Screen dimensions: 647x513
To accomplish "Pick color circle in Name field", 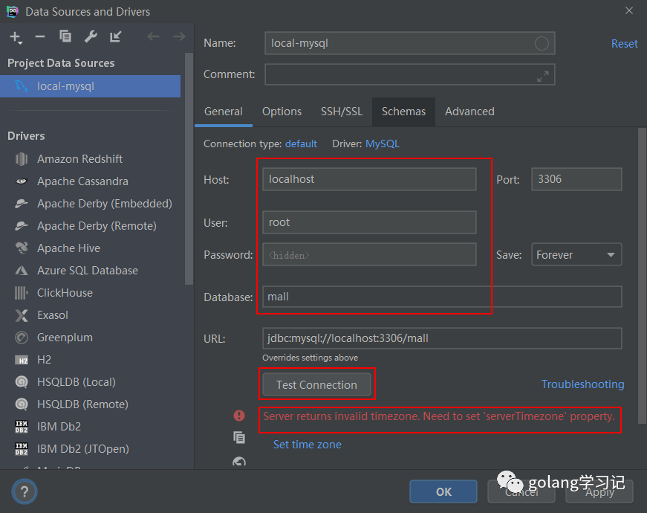I will click(542, 43).
